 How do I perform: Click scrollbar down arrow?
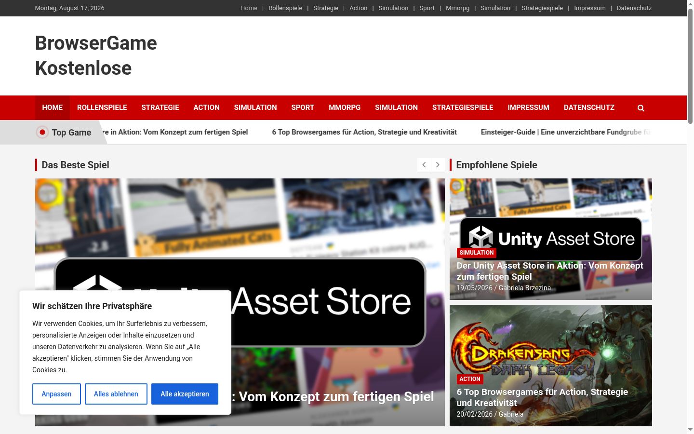(x=690, y=430)
